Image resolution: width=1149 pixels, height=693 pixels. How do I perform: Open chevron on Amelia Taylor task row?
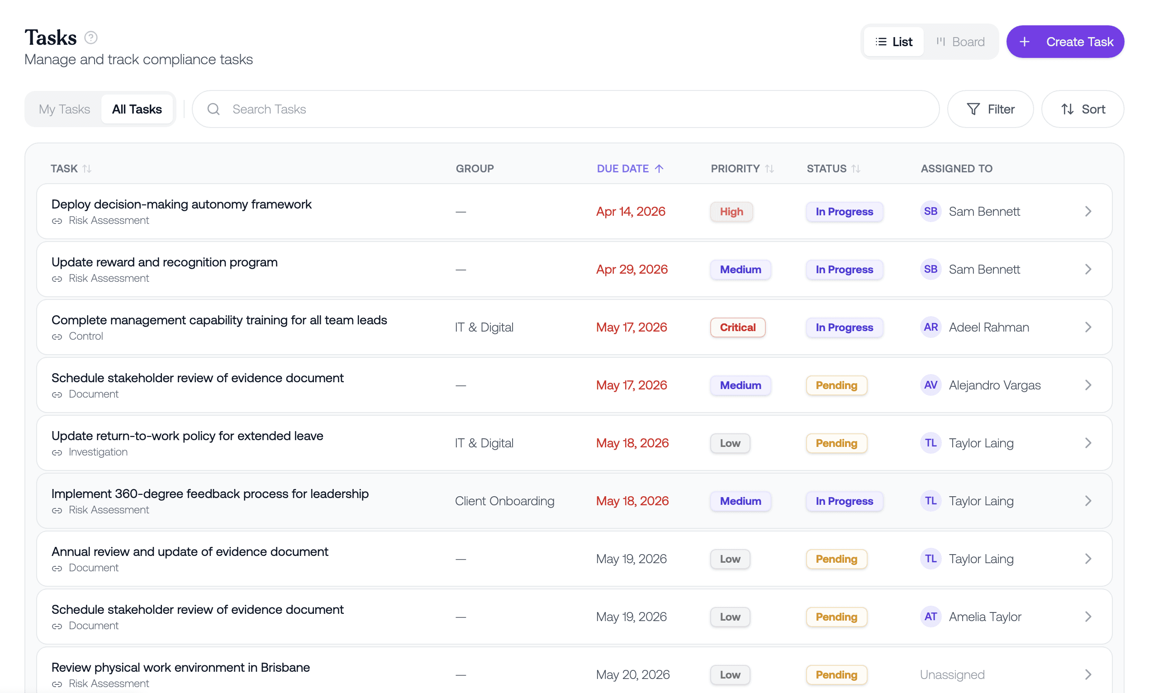[x=1088, y=616]
